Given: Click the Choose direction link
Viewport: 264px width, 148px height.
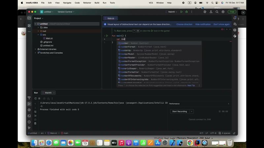Looking at the screenshot, I should (x=184, y=24).
